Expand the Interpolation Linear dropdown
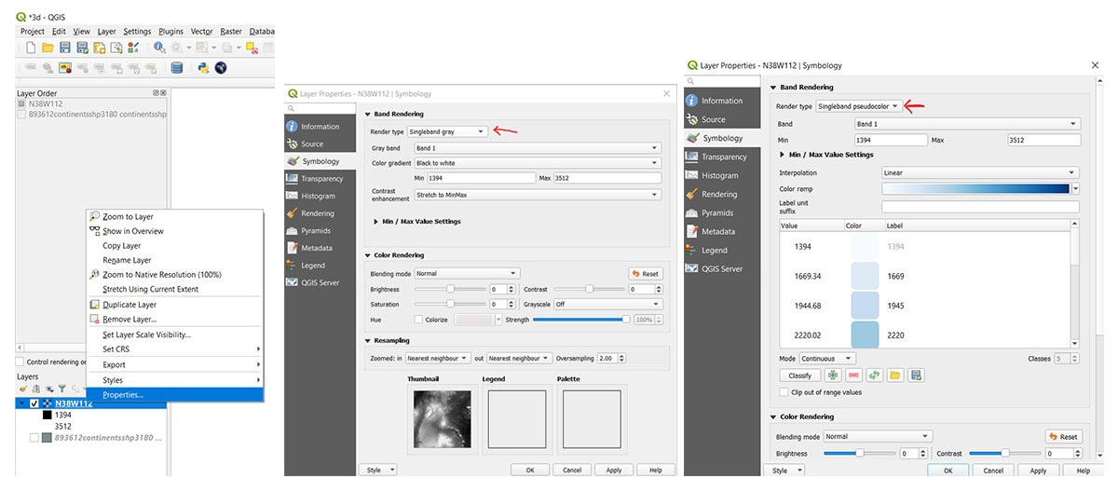The image size is (1118, 492). (x=980, y=172)
